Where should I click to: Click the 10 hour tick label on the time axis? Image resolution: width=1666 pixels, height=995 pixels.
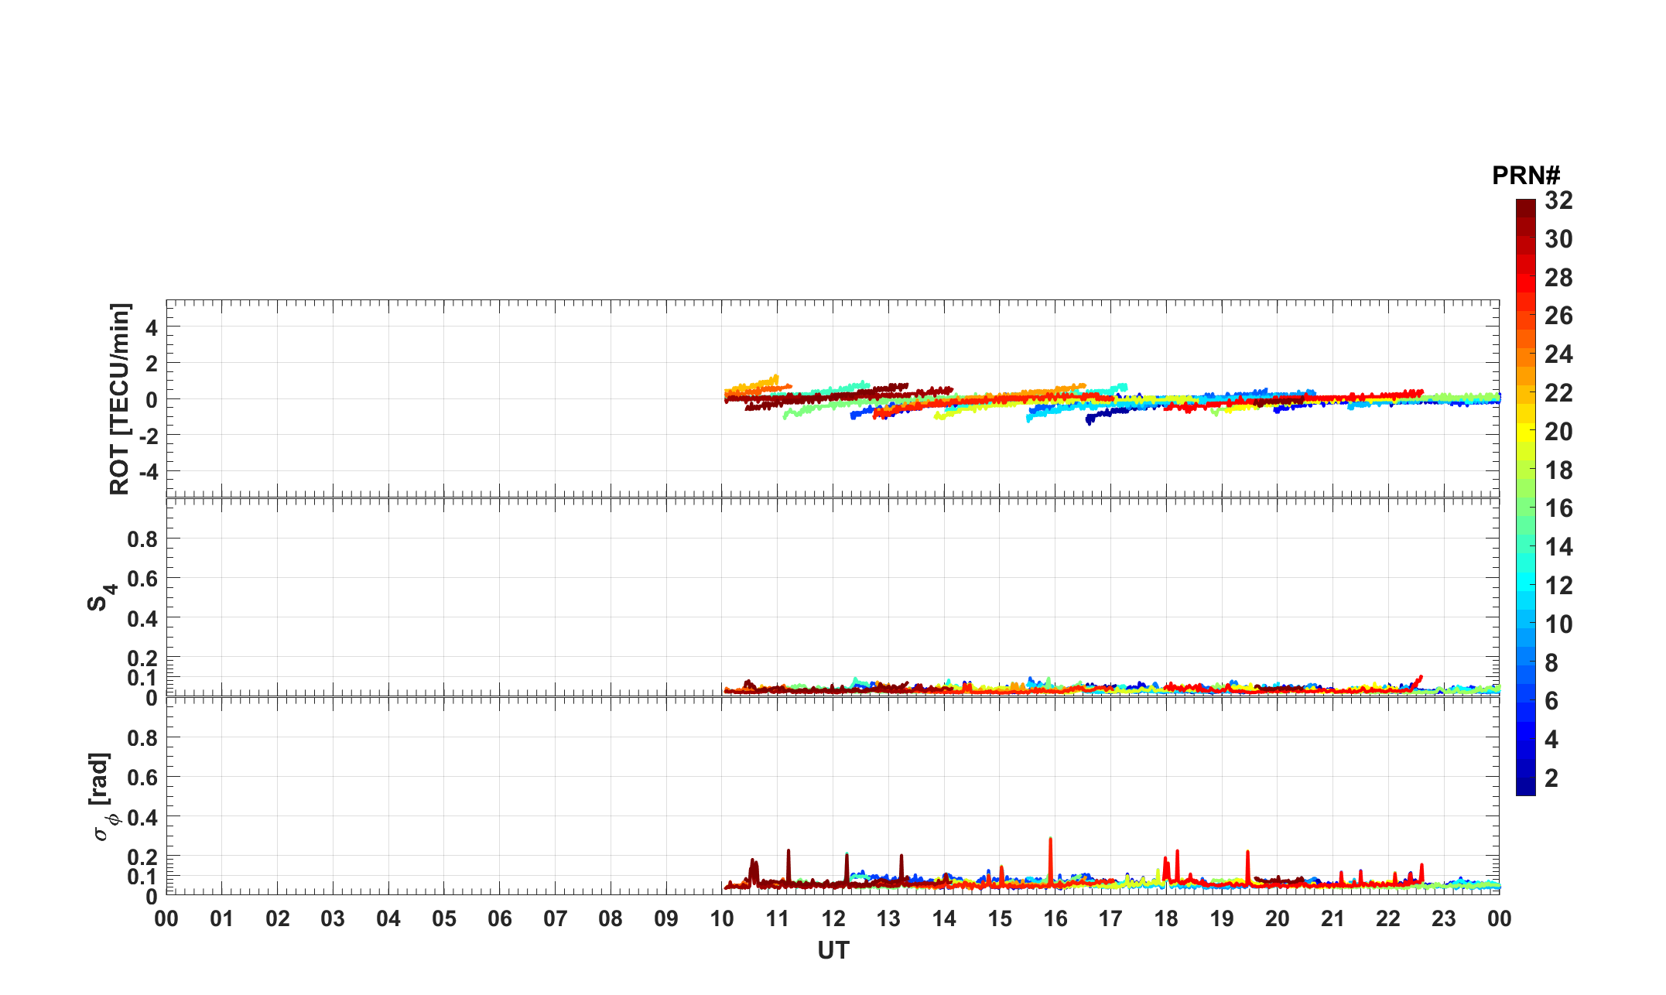(721, 919)
